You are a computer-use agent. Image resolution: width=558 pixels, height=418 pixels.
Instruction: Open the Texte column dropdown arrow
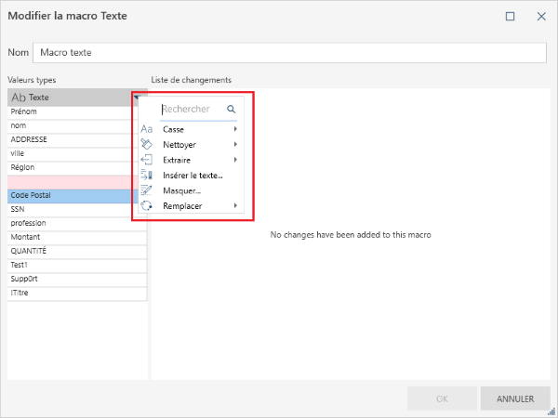click(136, 97)
